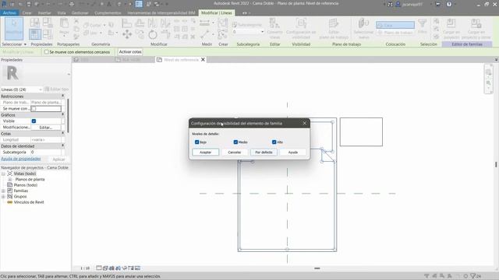499x280 pixels.
Task: Uncheck the Alto detail level checkbox
Action: (274, 142)
